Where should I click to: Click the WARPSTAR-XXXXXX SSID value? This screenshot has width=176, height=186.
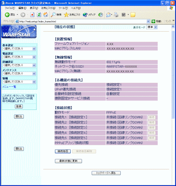tap(121, 67)
